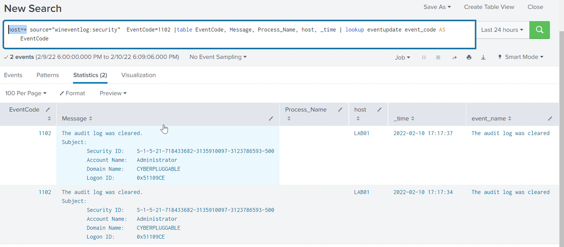Click timestamp 2022-02-10 17:17:37
This screenshot has width=564, height=247.
(x=423, y=133)
